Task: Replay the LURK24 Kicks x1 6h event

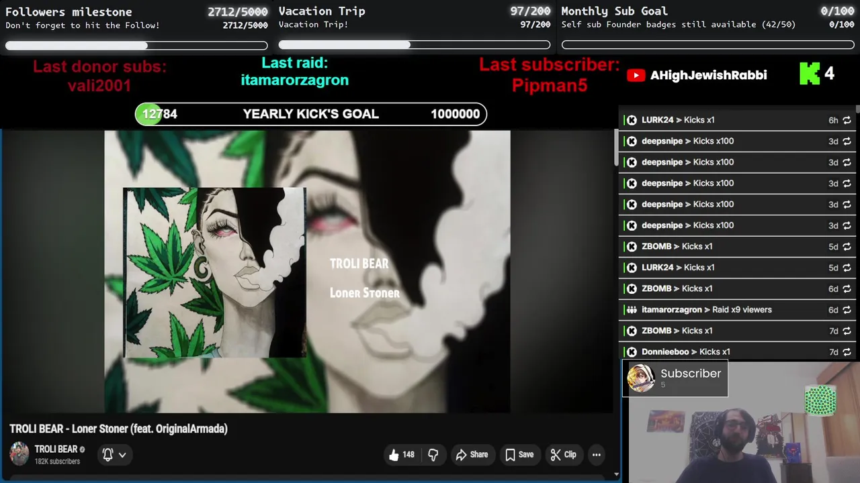Action: (847, 120)
